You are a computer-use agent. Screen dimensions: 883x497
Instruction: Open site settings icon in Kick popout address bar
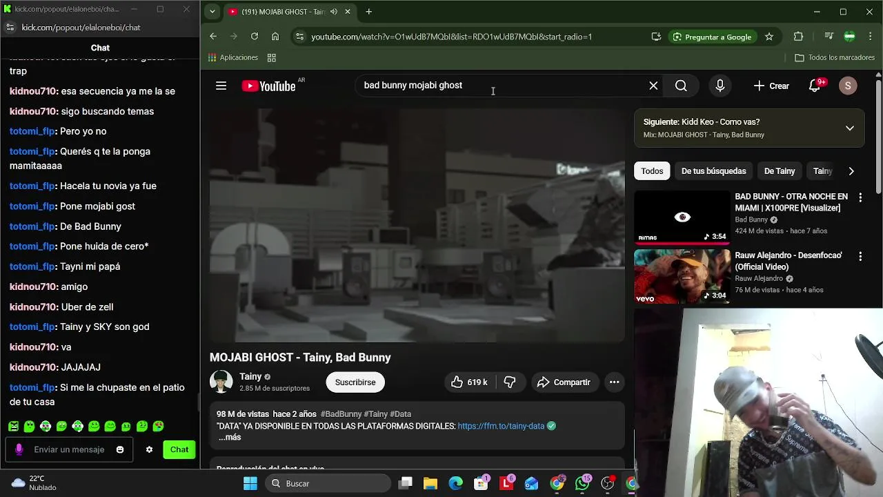(x=10, y=28)
